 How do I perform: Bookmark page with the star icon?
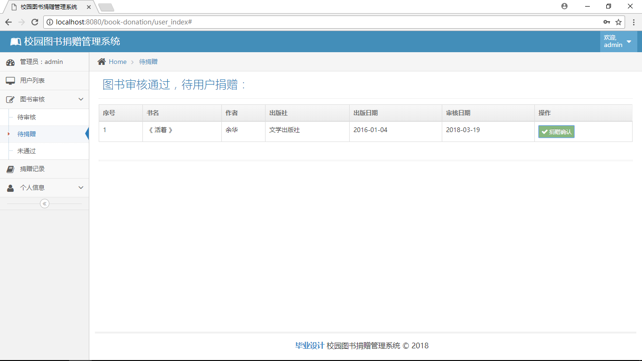pyautogui.click(x=619, y=22)
